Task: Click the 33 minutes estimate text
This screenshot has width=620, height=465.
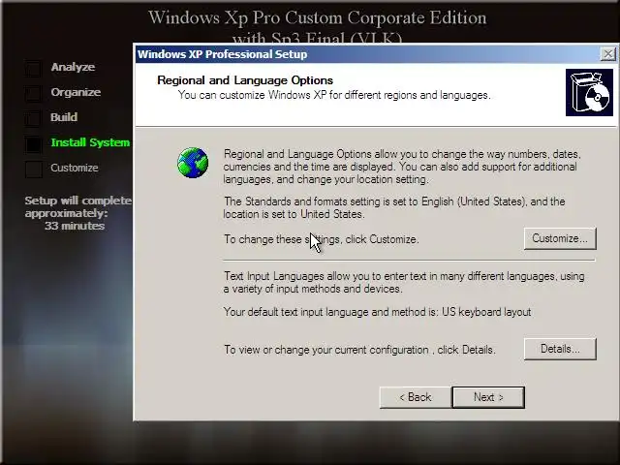Action: point(75,226)
